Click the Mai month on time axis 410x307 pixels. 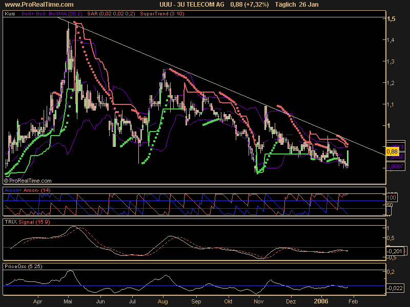(x=68, y=301)
